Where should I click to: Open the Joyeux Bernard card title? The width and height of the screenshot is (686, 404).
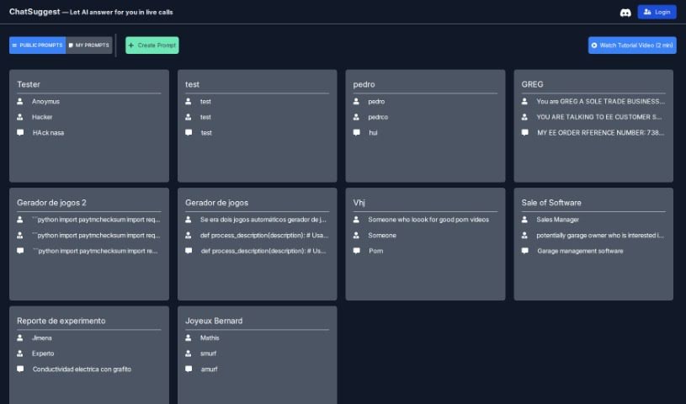[x=214, y=321]
